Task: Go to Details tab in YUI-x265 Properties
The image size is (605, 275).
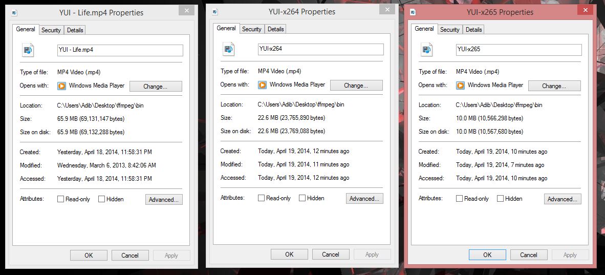Action: coord(473,29)
